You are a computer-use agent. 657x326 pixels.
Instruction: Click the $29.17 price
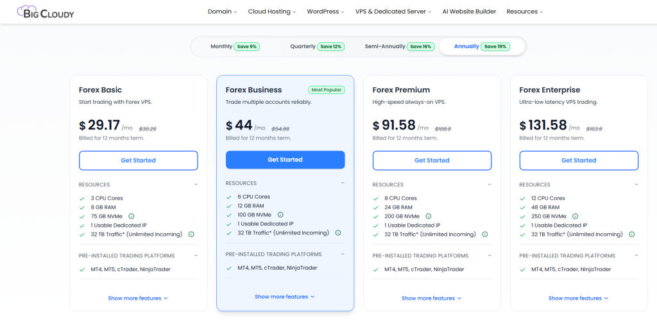(99, 125)
